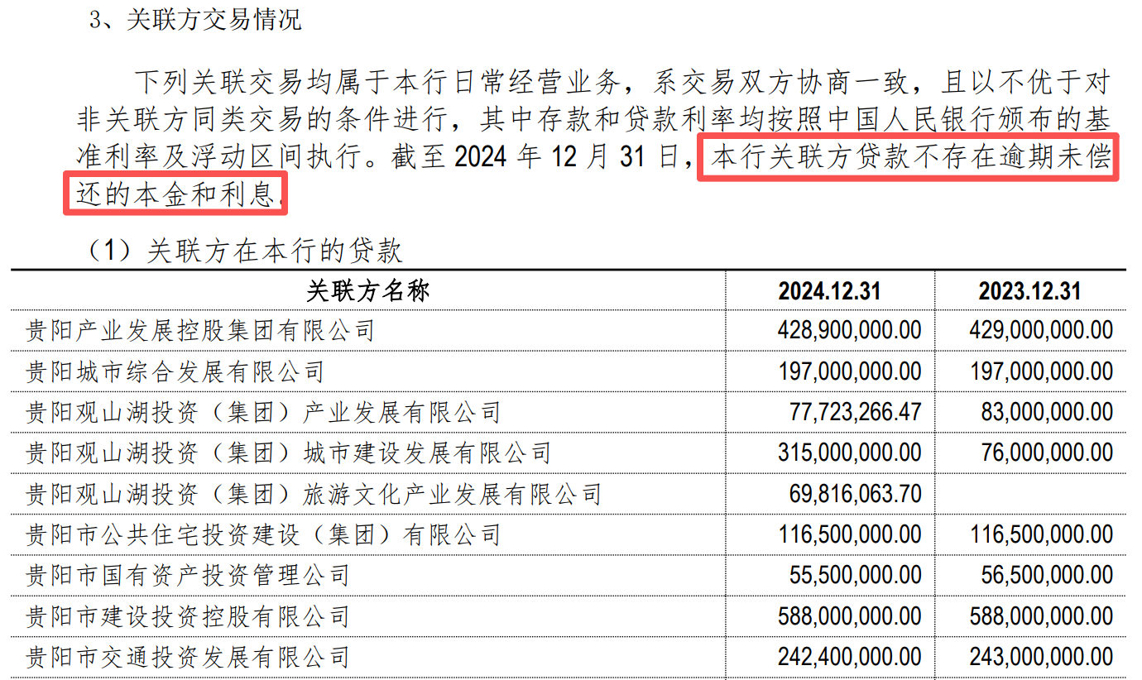The width and height of the screenshot is (1142, 680).
Task: Click the 69,816,063.70 amount cell
Action: (861, 494)
